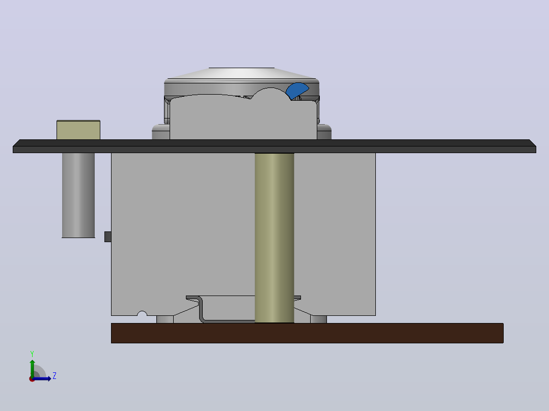The image size is (549, 411).
Task: Select the long dark horizontal plate
Action: click(274, 146)
